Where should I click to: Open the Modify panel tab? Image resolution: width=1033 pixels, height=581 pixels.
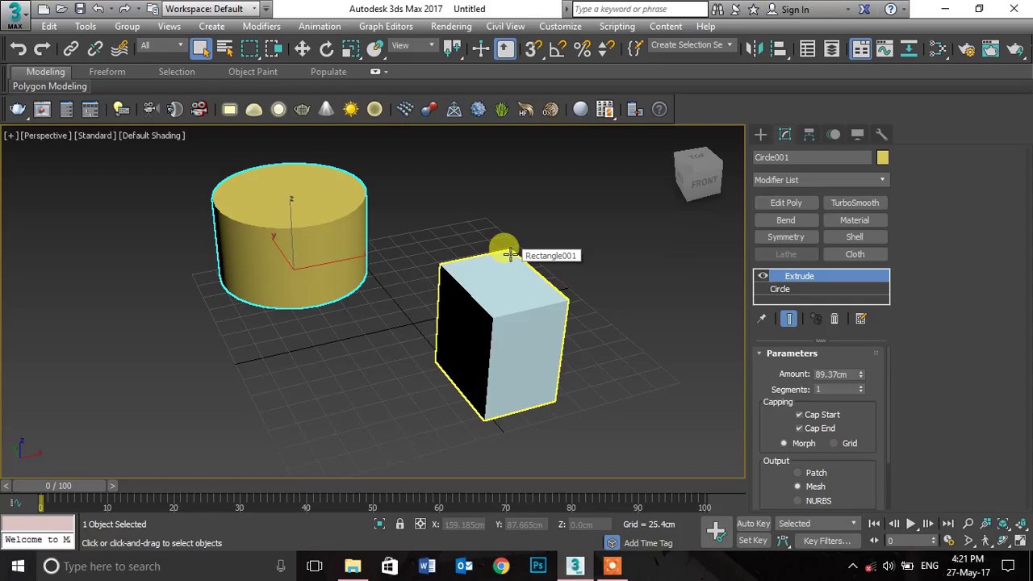tap(784, 135)
